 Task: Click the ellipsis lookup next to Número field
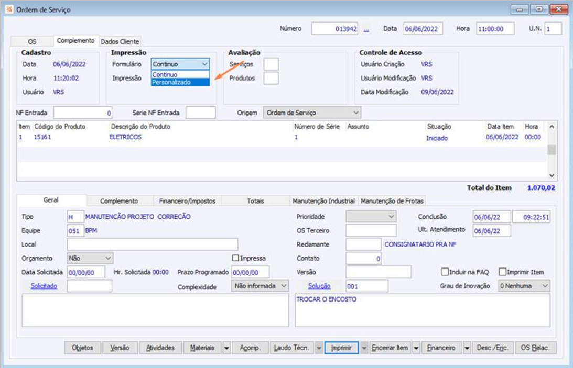[366, 29]
